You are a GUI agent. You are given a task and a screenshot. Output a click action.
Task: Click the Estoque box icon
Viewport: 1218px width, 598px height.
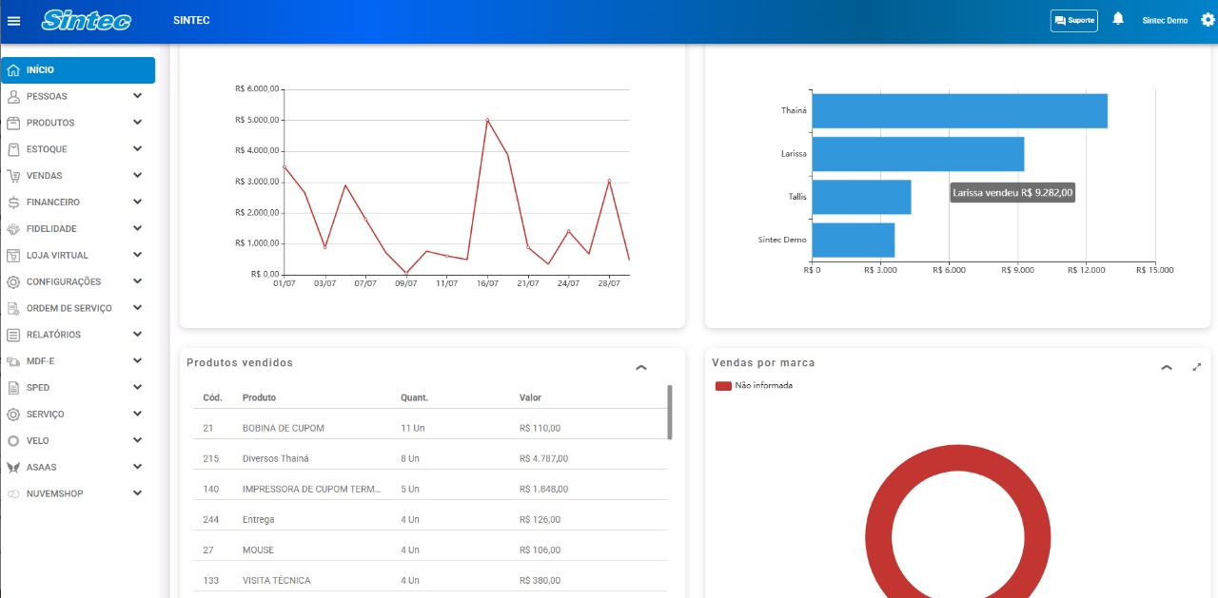pos(13,149)
